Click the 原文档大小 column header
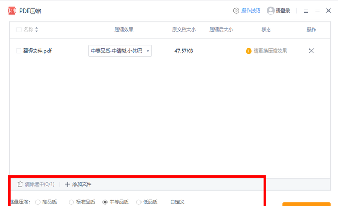The height and width of the screenshot is (206, 338). coord(184,30)
